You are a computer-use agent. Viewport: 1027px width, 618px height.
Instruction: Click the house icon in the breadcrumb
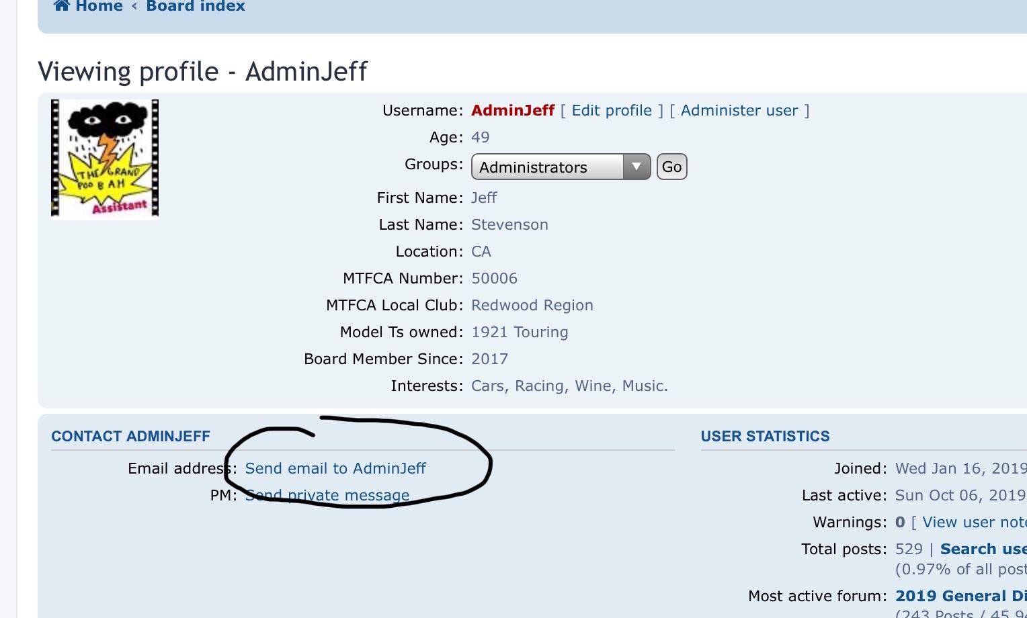(x=62, y=6)
